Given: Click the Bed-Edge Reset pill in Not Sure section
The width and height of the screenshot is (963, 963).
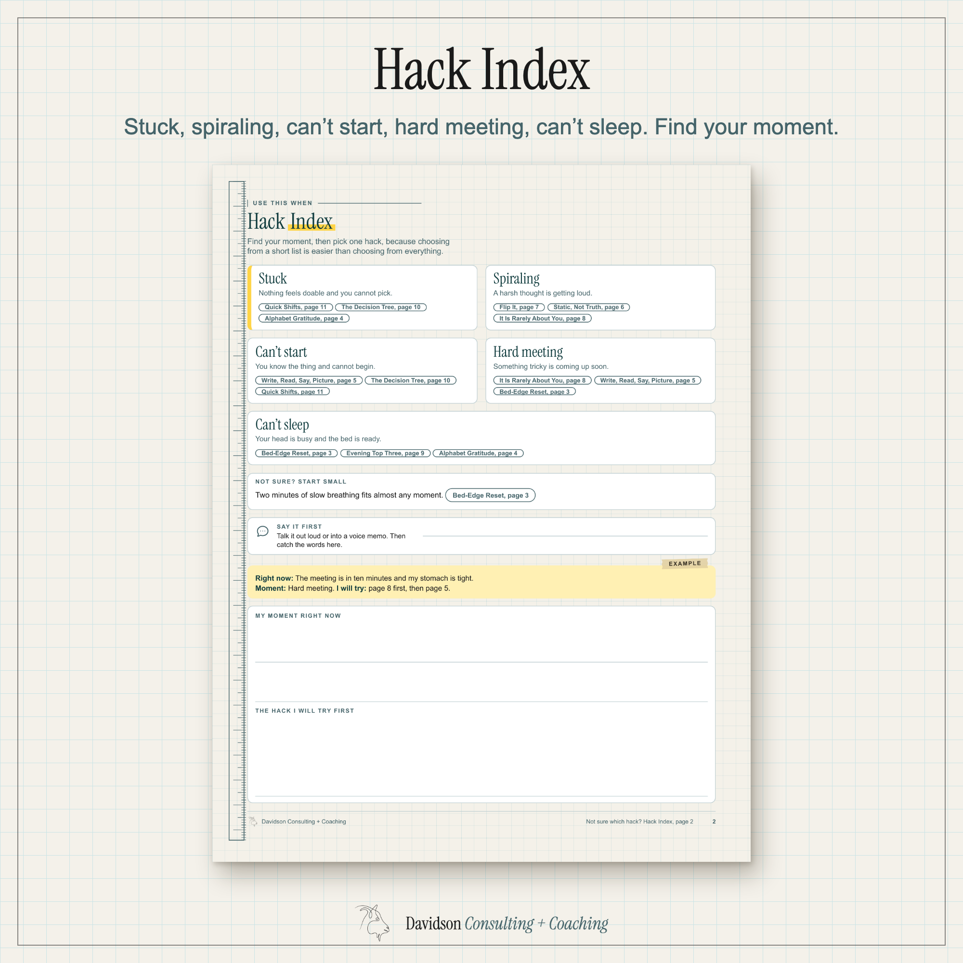Looking at the screenshot, I should [x=491, y=495].
